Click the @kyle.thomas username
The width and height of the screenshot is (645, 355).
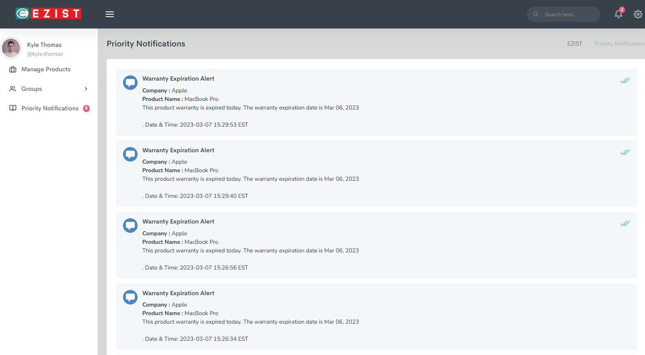coord(45,54)
